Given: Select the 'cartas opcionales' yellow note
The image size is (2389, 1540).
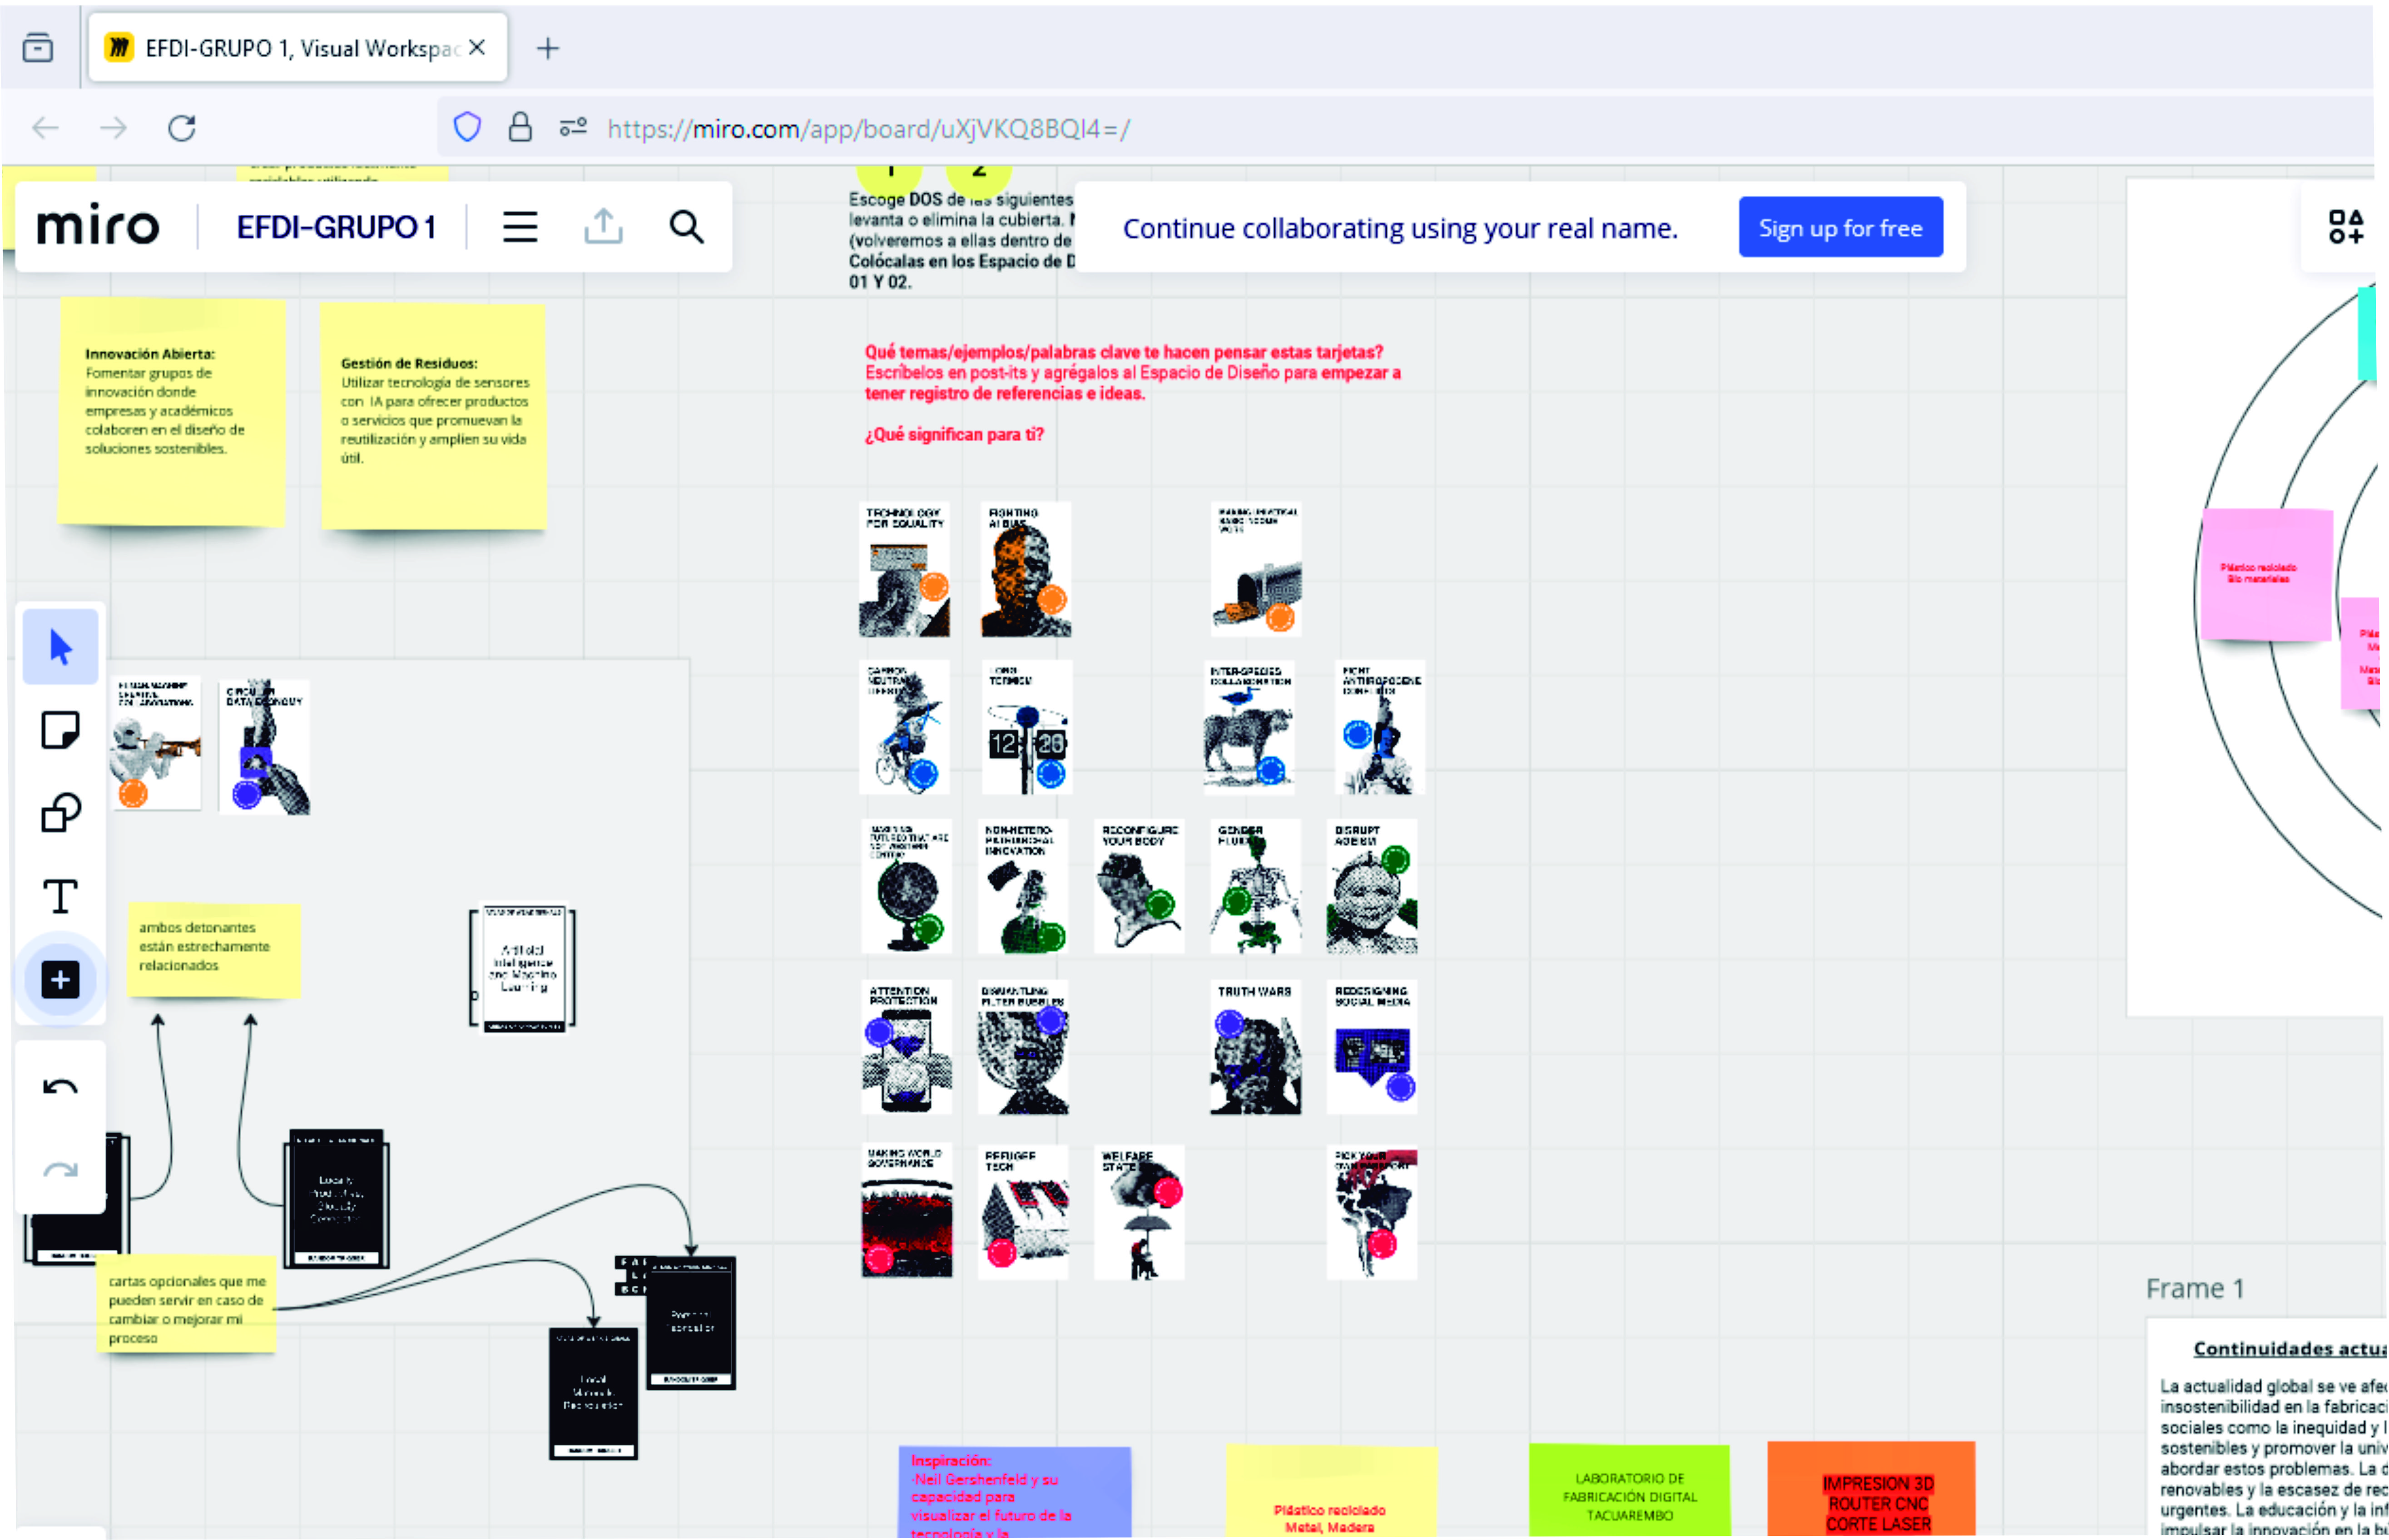Looking at the screenshot, I should click(186, 1305).
